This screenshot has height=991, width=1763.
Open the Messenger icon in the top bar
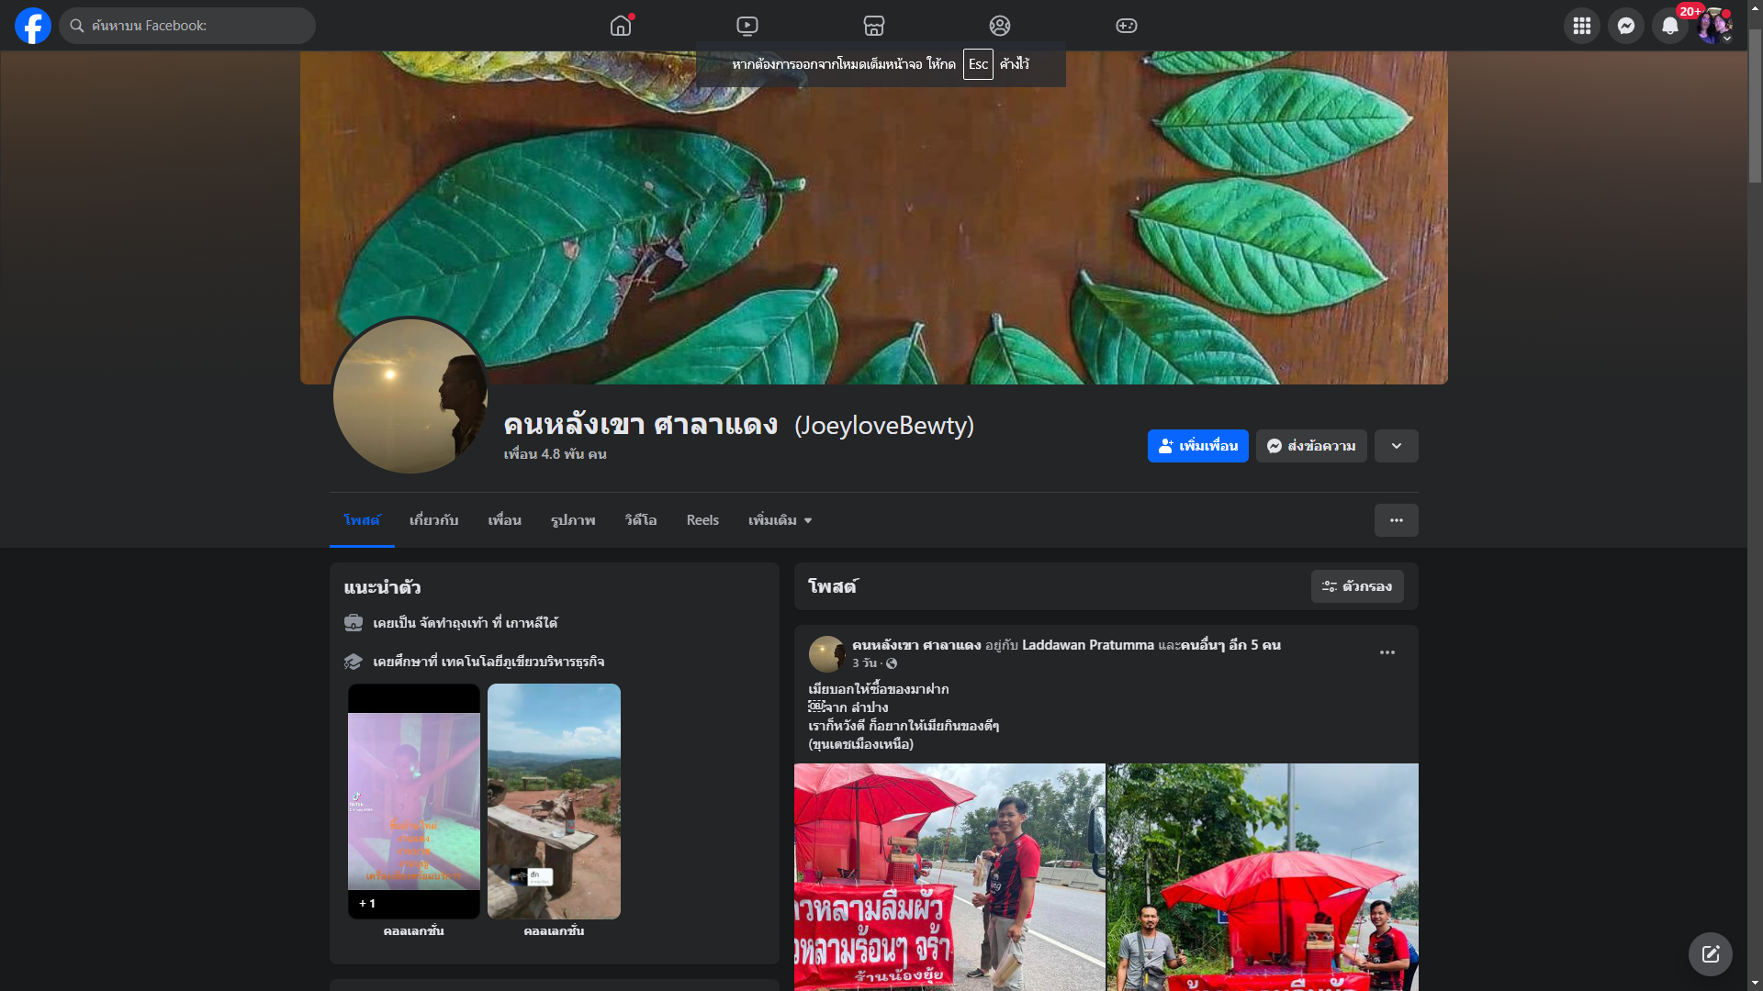[1626, 26]
